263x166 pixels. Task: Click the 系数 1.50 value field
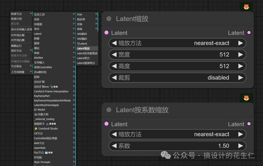point(178,146)
